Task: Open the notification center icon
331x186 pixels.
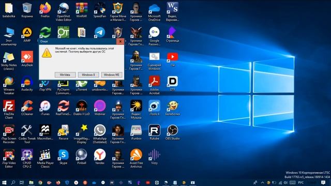Action: [323, 182]
